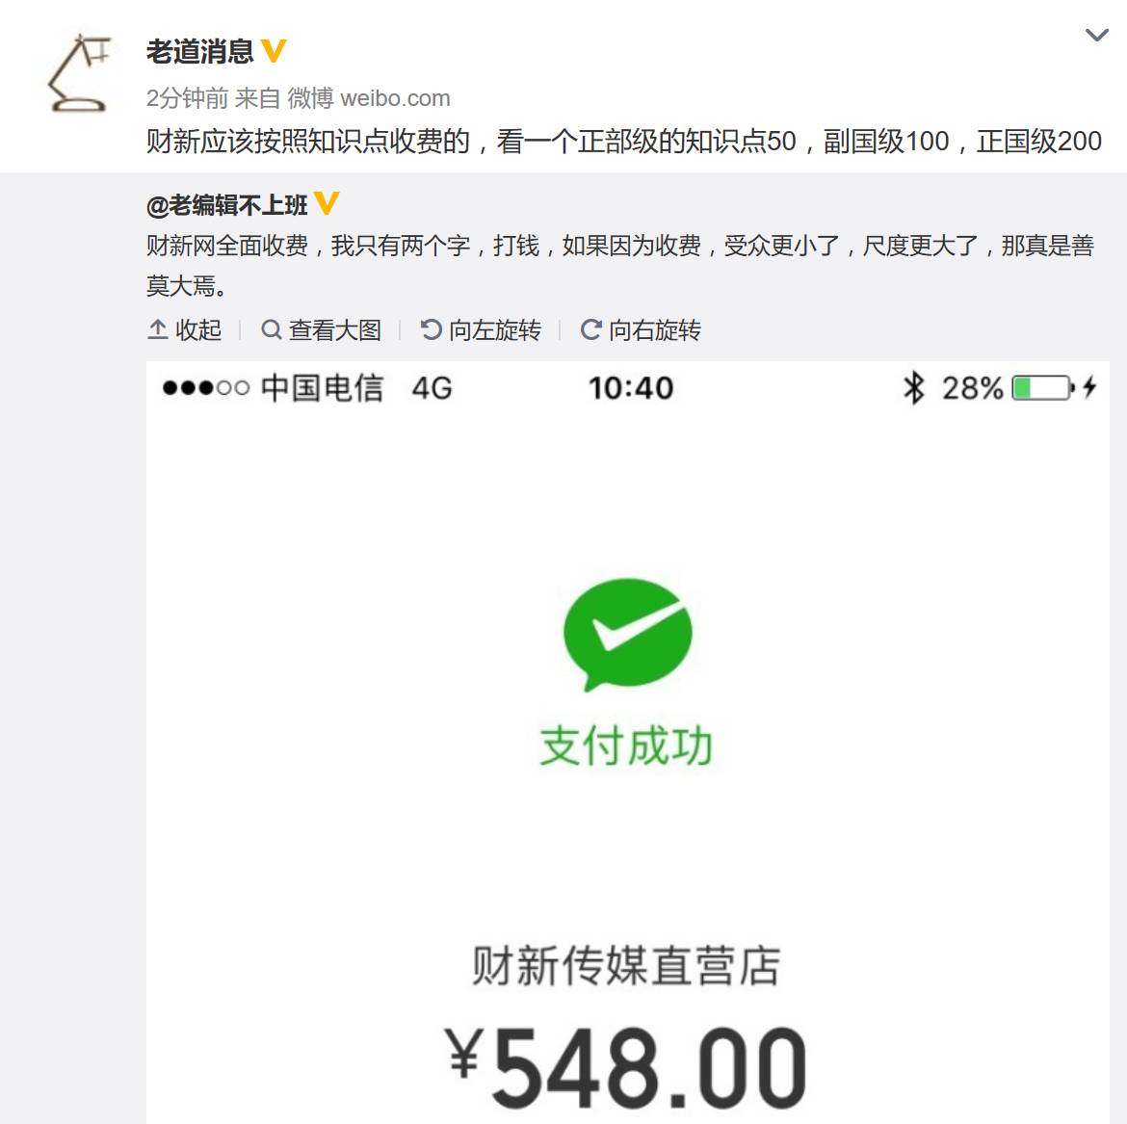Click the 支付成功 text in the image
This screenshot has width=1127, height=1124.
pos(626,746)
